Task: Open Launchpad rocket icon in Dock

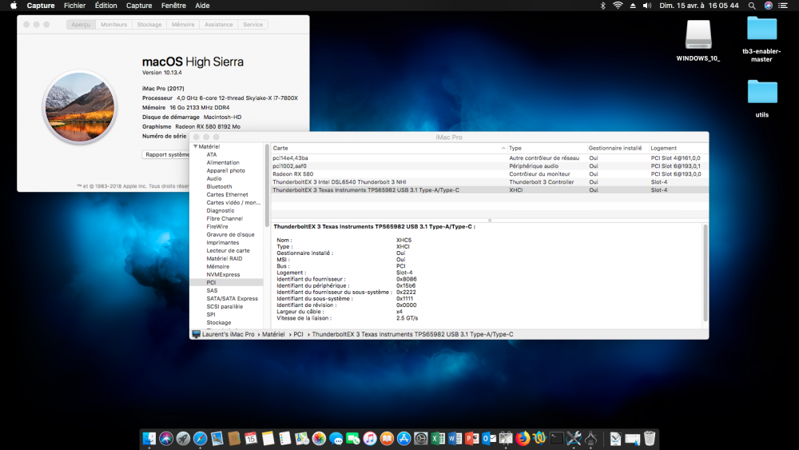Action: pos(183,438)
